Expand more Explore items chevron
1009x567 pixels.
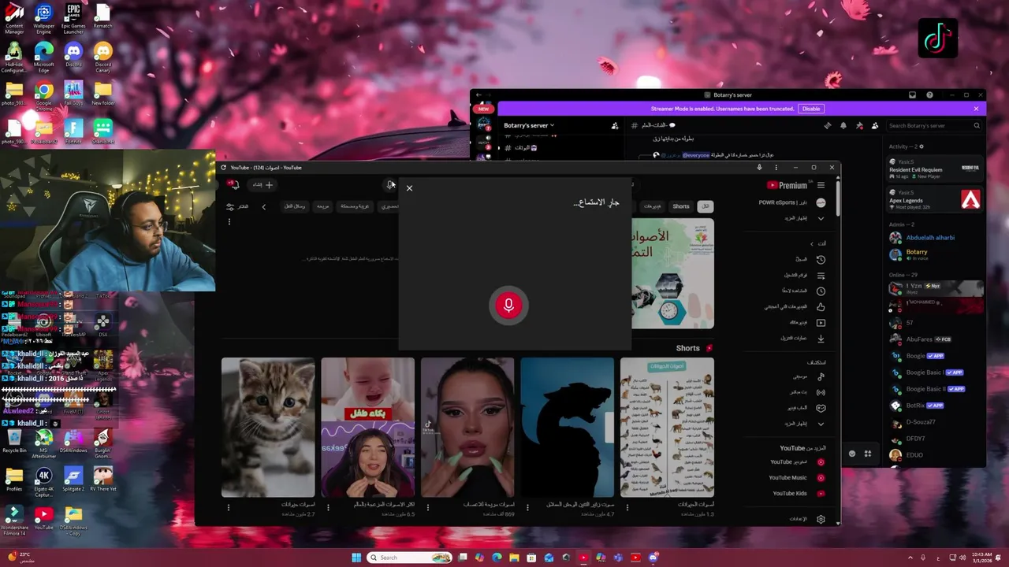coord(821,424)
